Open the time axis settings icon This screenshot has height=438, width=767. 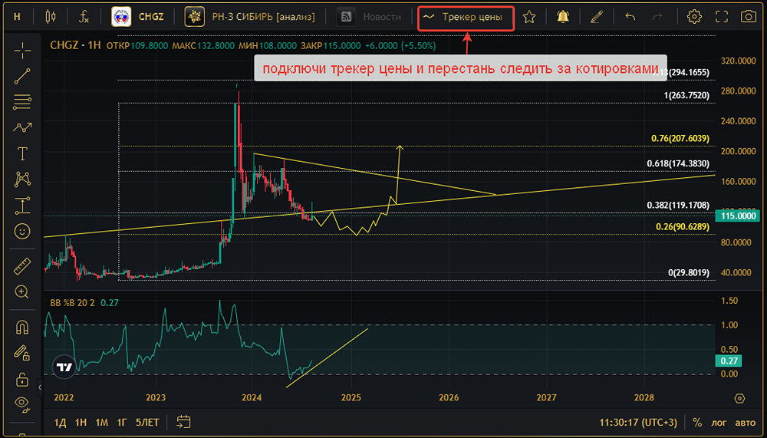coord(739,398)
